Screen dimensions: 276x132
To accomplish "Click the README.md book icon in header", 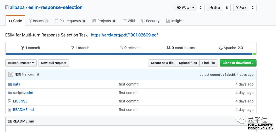I will click(10, 121).
